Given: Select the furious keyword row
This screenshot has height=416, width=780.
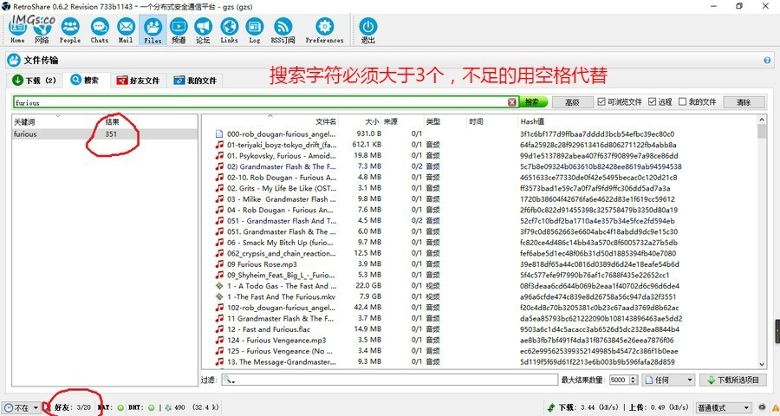Looking at the screenshot, I should (105, 133).
